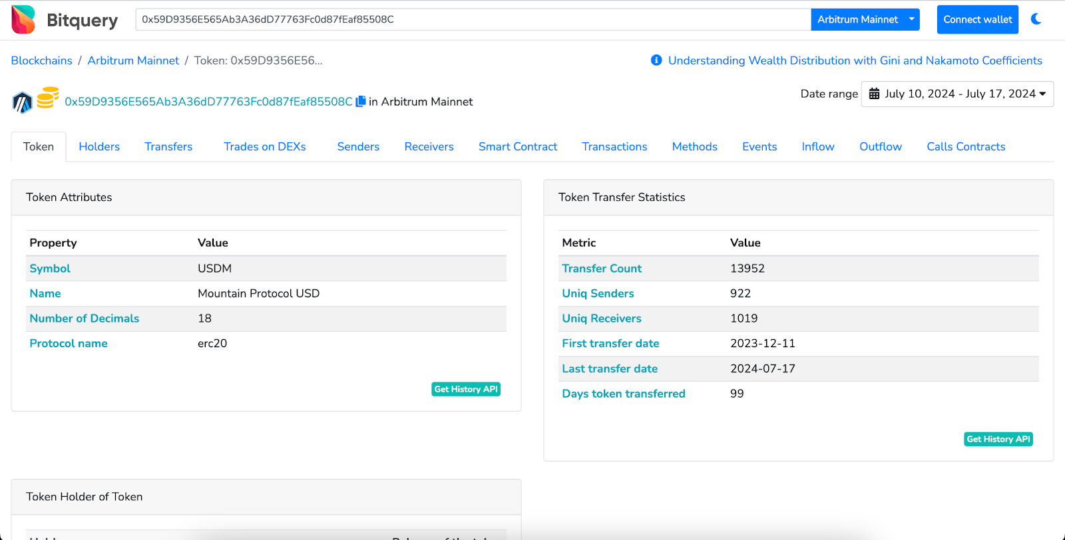1065x540 pixels.
Task: Click the Name property label
Action: point(45,293)
